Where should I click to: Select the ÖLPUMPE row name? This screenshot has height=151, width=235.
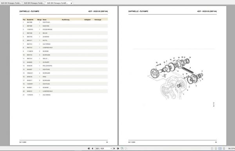pos(46,62)
